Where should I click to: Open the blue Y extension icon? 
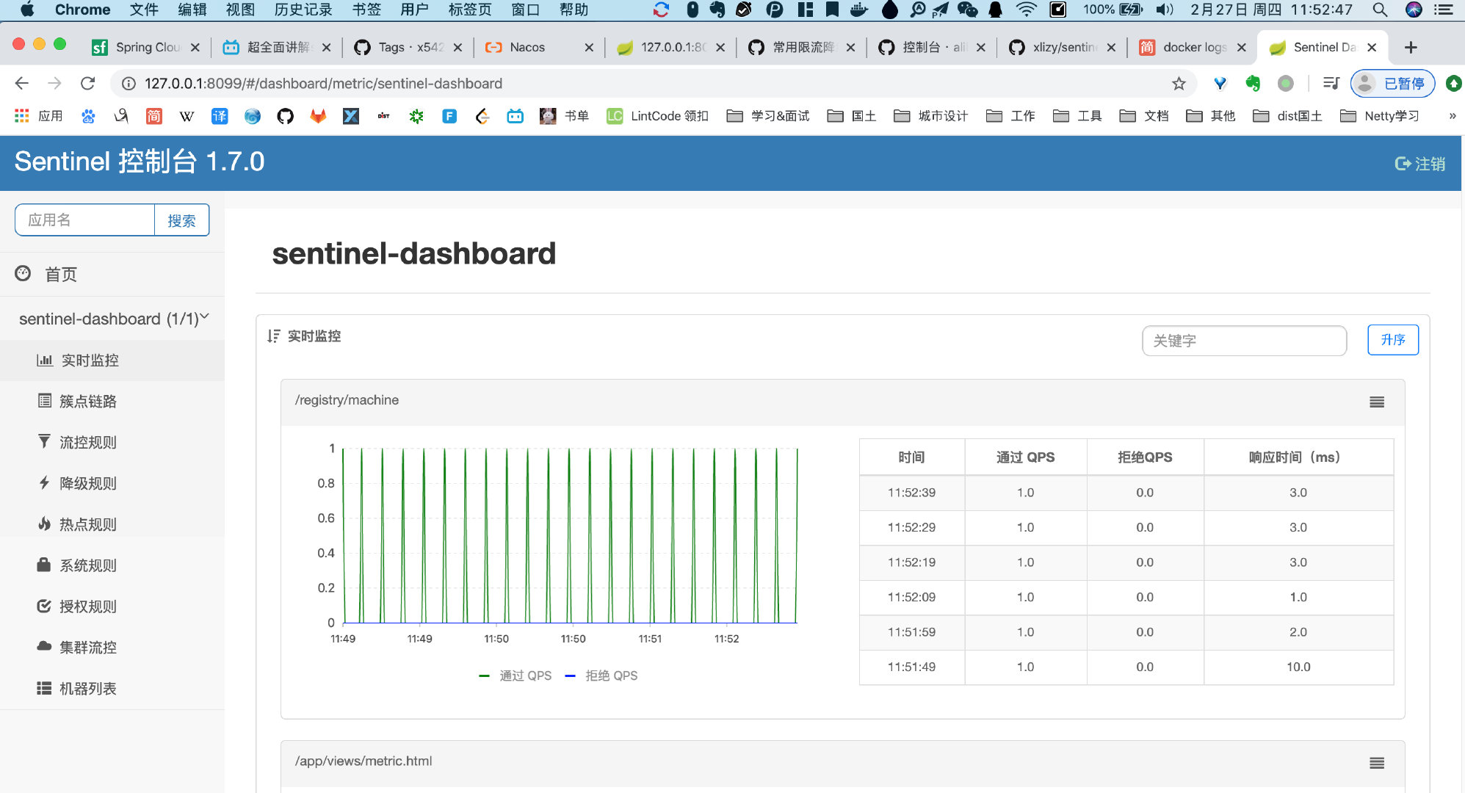point(1220,84)
